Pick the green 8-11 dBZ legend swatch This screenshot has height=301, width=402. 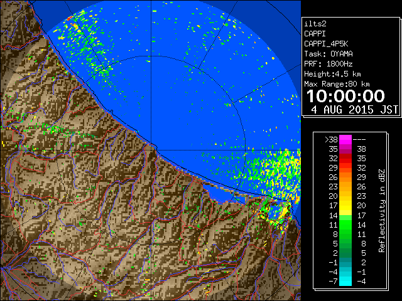tap(345, 234)
